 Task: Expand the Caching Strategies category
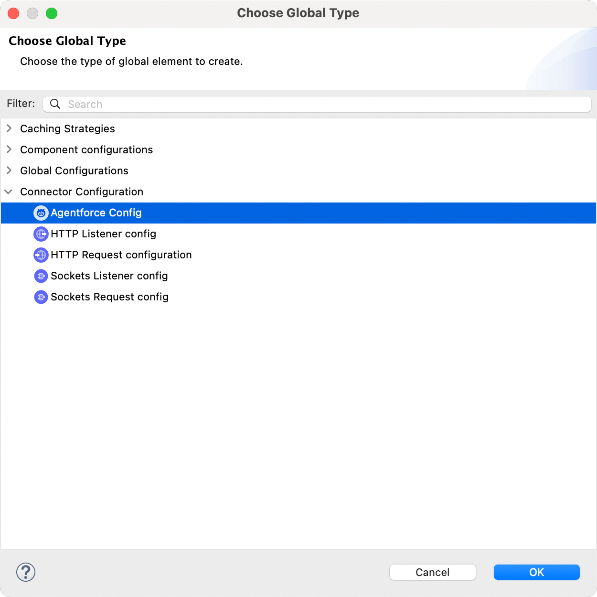click(x=9, y=128)
